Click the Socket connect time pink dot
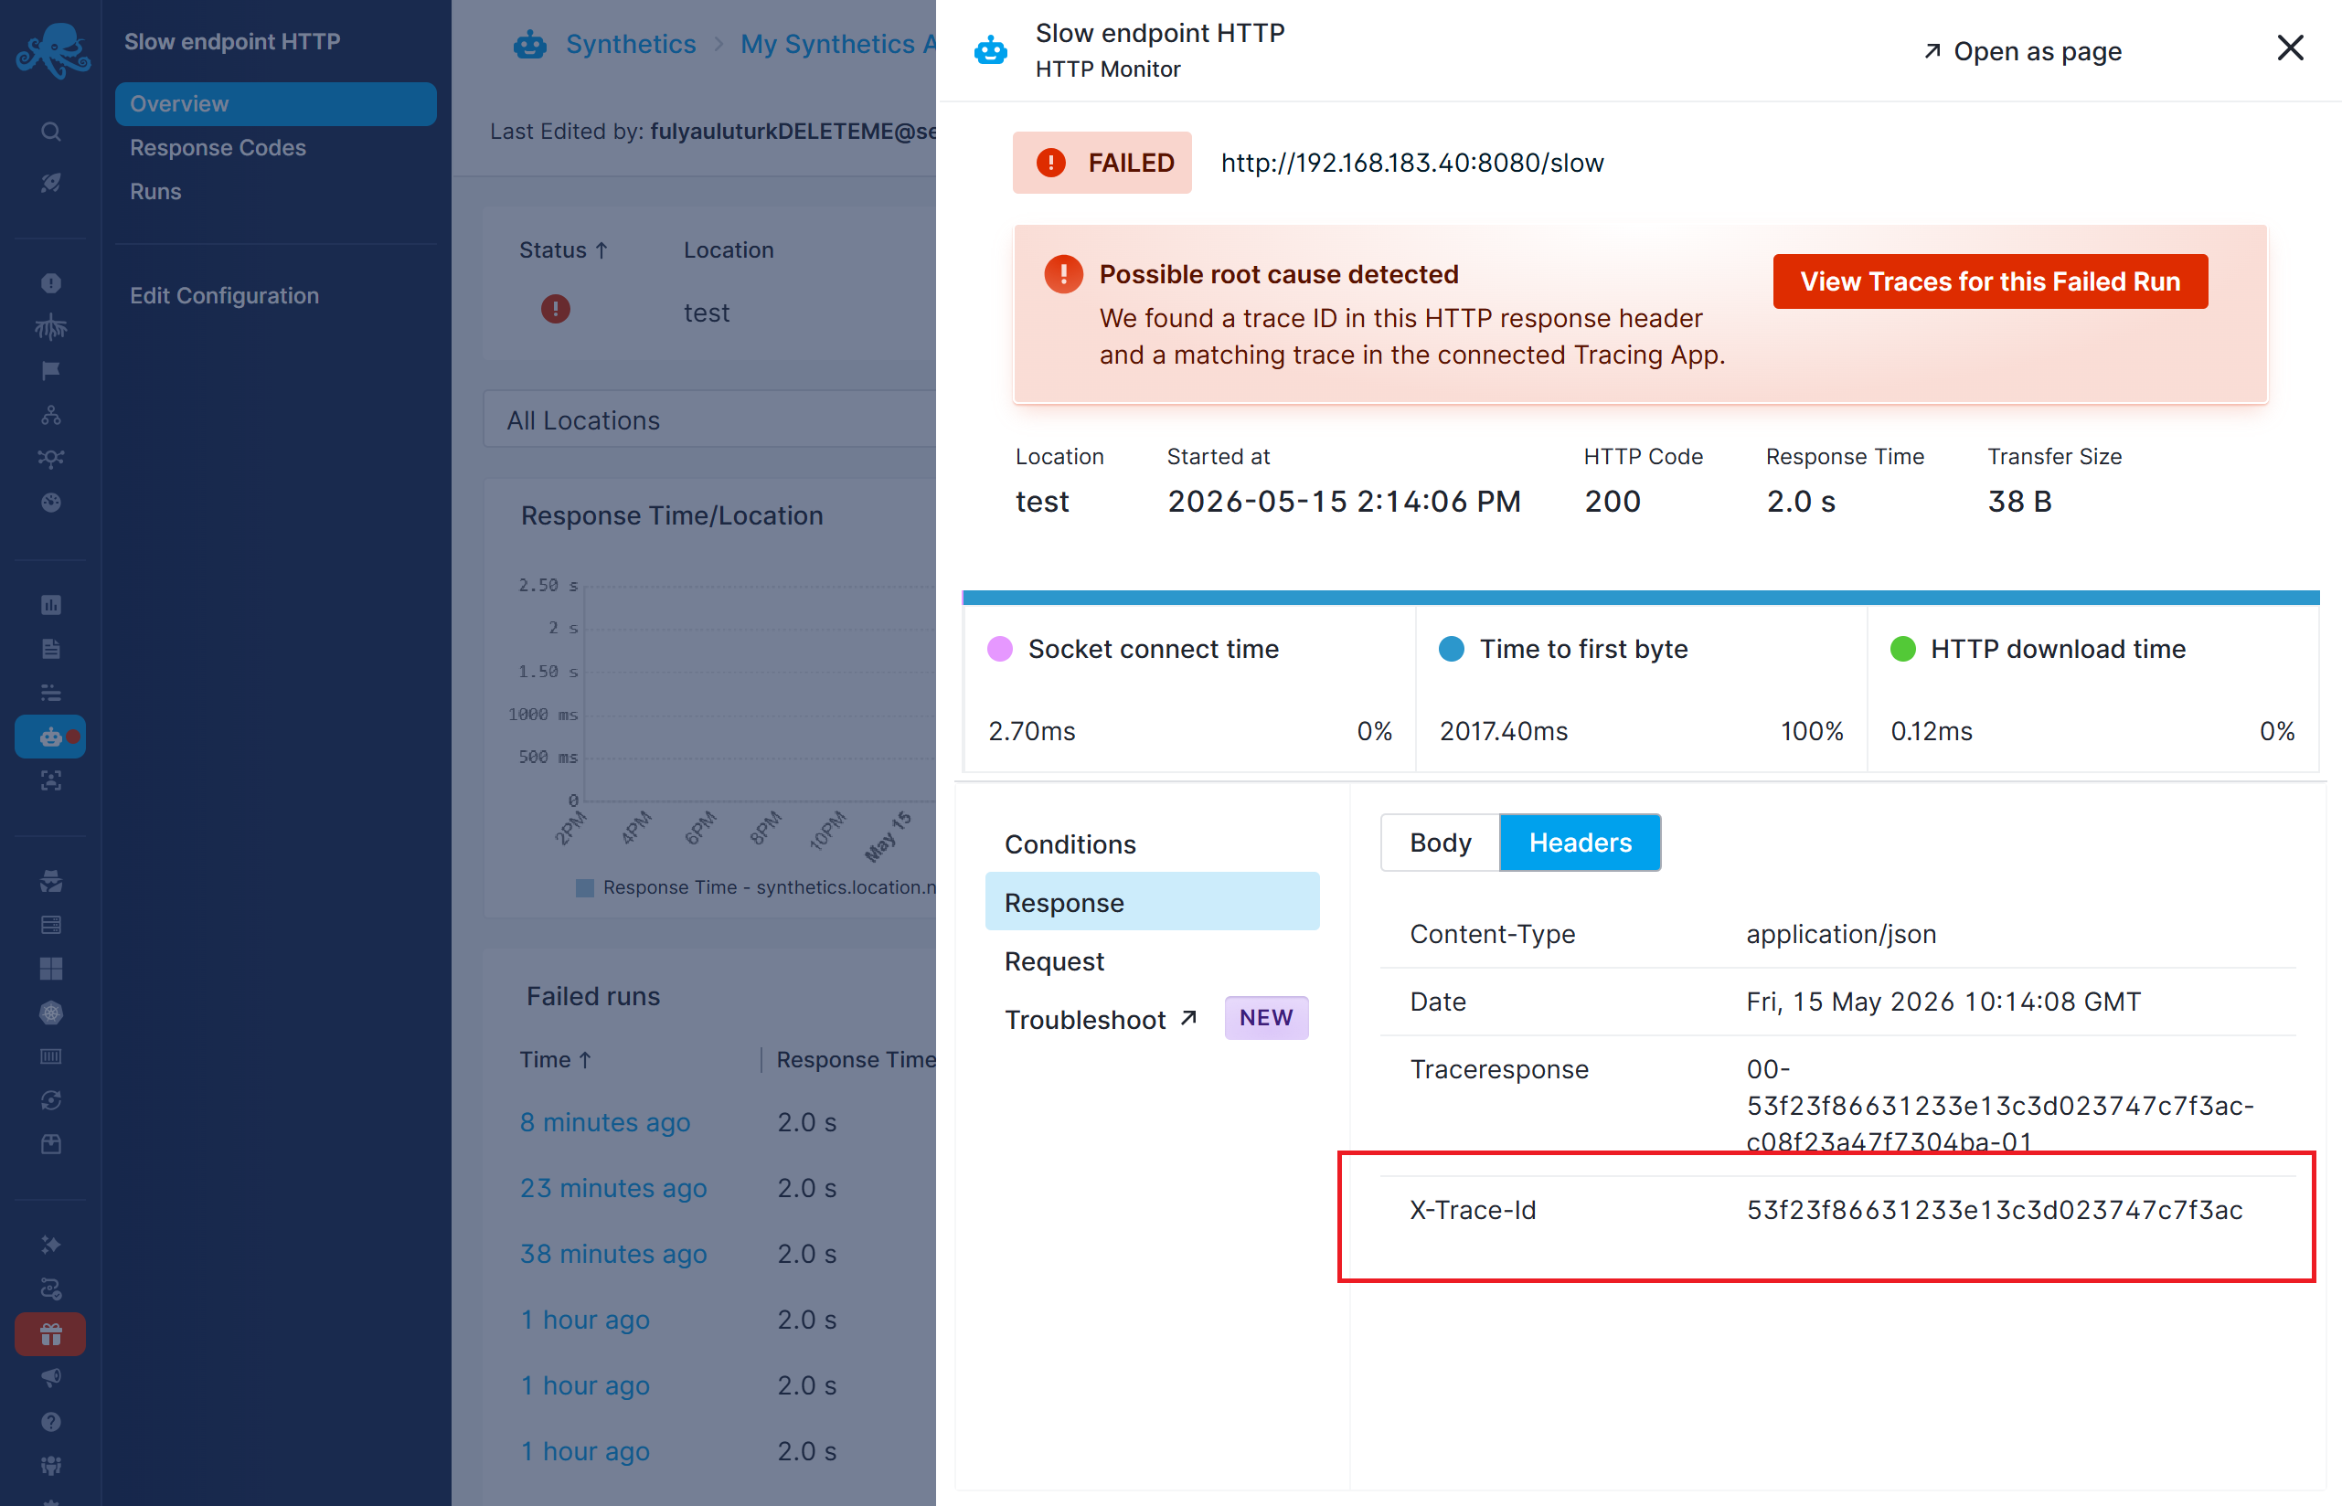Viewport: 2342px width, 1506px height. 999,648
